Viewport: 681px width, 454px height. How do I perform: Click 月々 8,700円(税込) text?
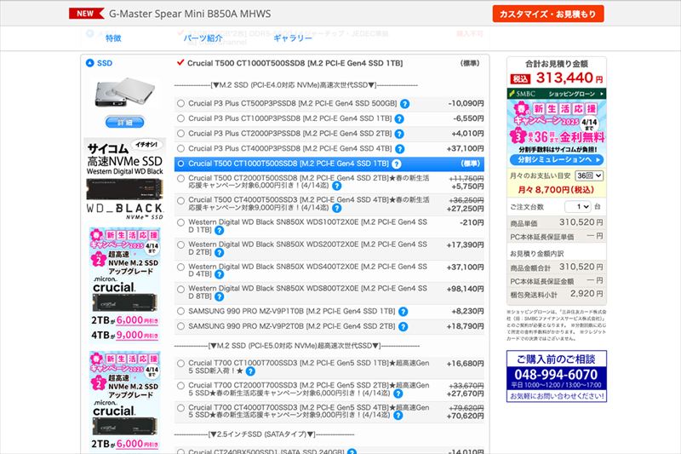[556, 190]
